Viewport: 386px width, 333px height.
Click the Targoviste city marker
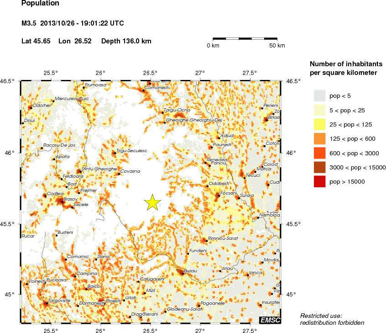pyautogui.click(x=47, y=303)
